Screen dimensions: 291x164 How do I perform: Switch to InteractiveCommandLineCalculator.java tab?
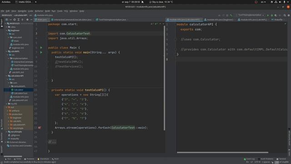pos(72,20)
